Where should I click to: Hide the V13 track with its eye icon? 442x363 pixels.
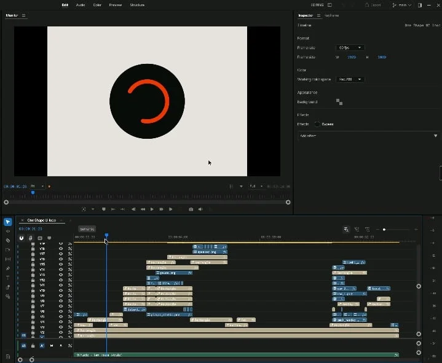(61, 275)
